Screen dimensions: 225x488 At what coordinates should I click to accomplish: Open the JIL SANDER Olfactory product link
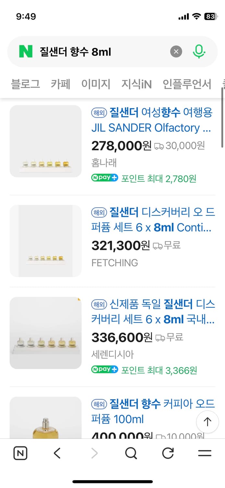[x=152, y=120]
